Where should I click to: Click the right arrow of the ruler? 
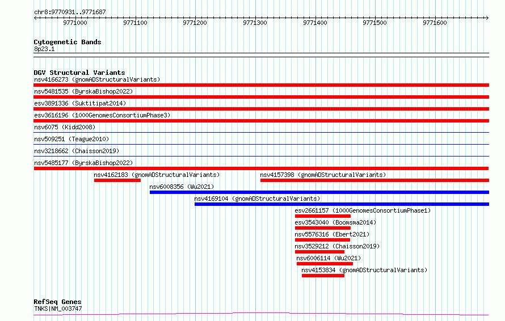click(487, 18)
